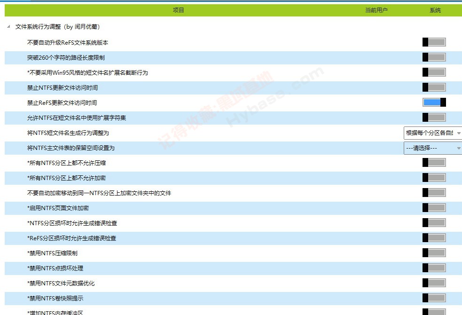This screenshot has width=462, height=315.
Task: Select the 文件系统行为调整 (by 闰月优葡) group title
Action: click(x=58, y=27)
